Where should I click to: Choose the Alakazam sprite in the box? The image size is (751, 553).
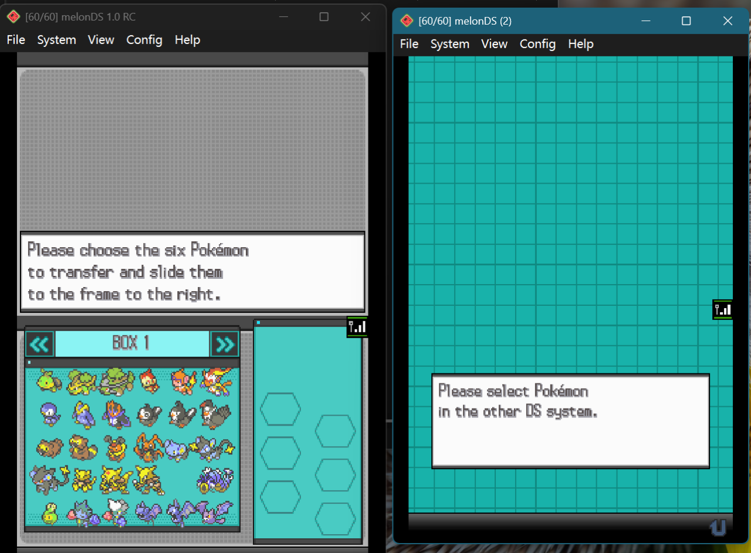point(148,480)
